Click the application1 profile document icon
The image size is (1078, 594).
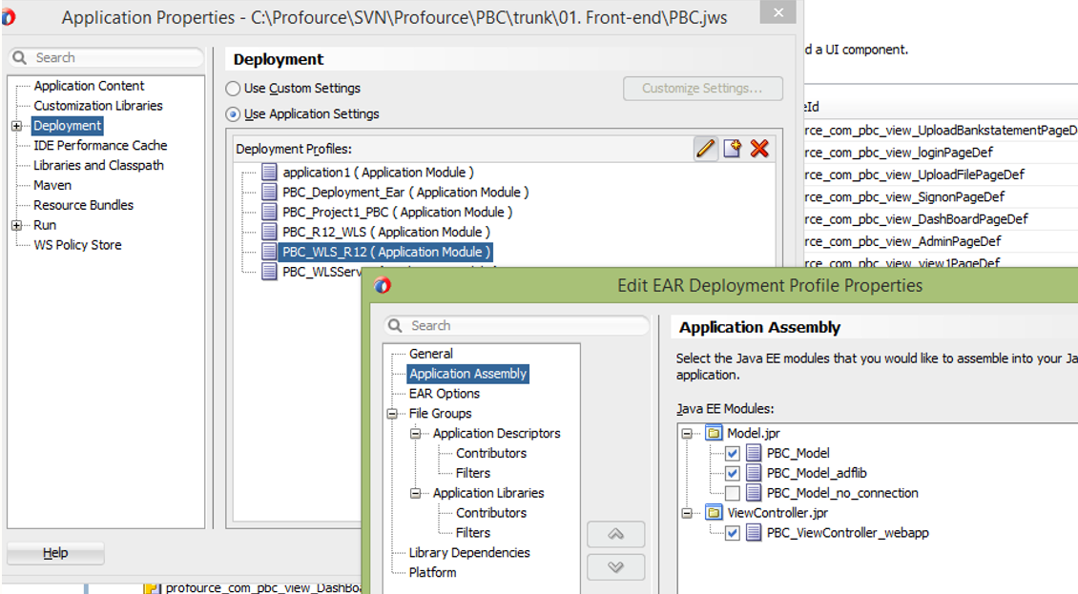(x=269, y=173)
